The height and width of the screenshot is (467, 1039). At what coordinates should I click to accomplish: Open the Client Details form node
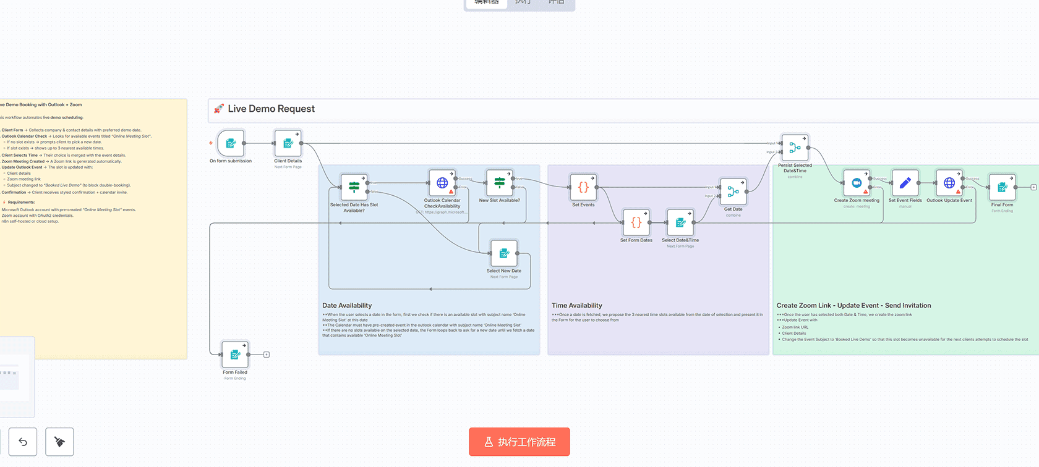pyautogui.click(x=288, y=143)
